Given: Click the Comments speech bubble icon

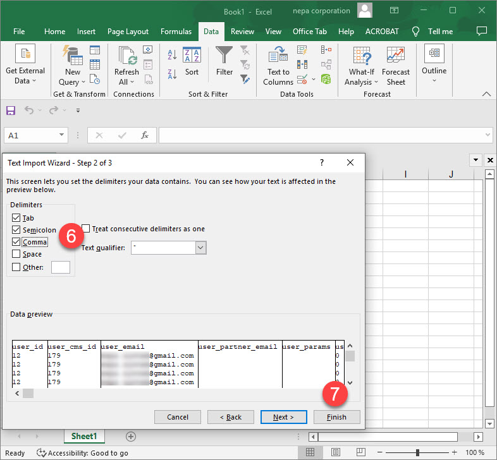Looking at the screenshot, I should click(481, 31).
